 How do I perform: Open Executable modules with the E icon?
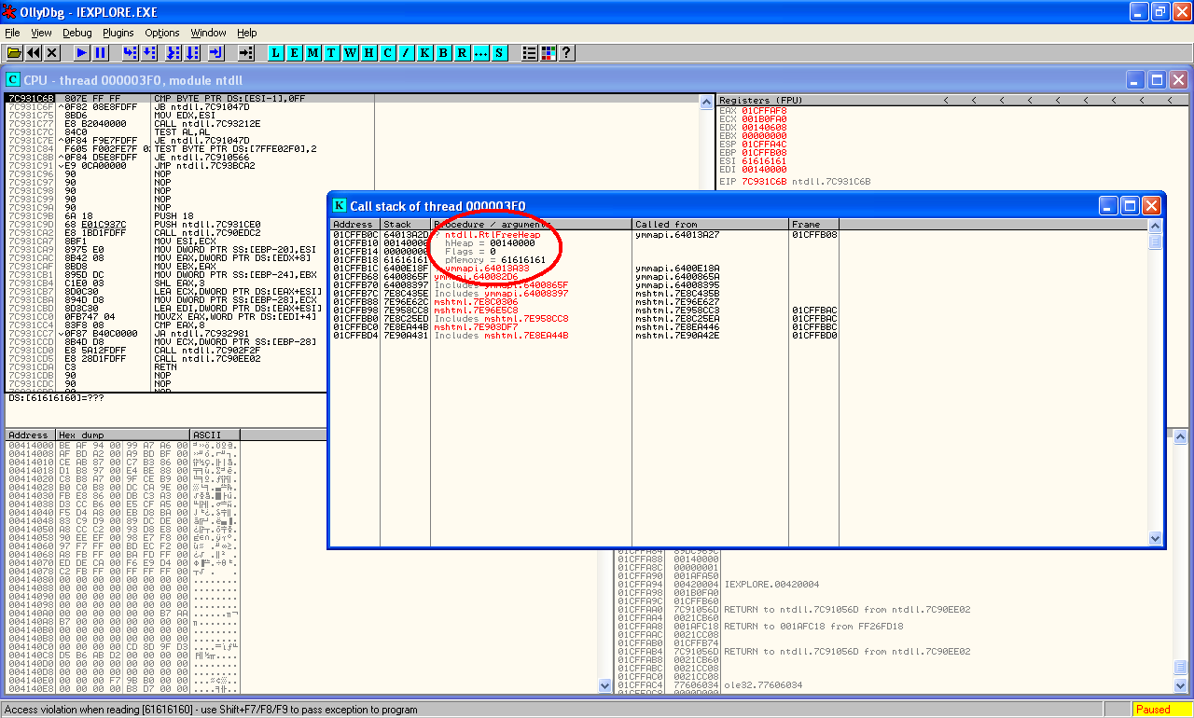(x=294, y=53)
